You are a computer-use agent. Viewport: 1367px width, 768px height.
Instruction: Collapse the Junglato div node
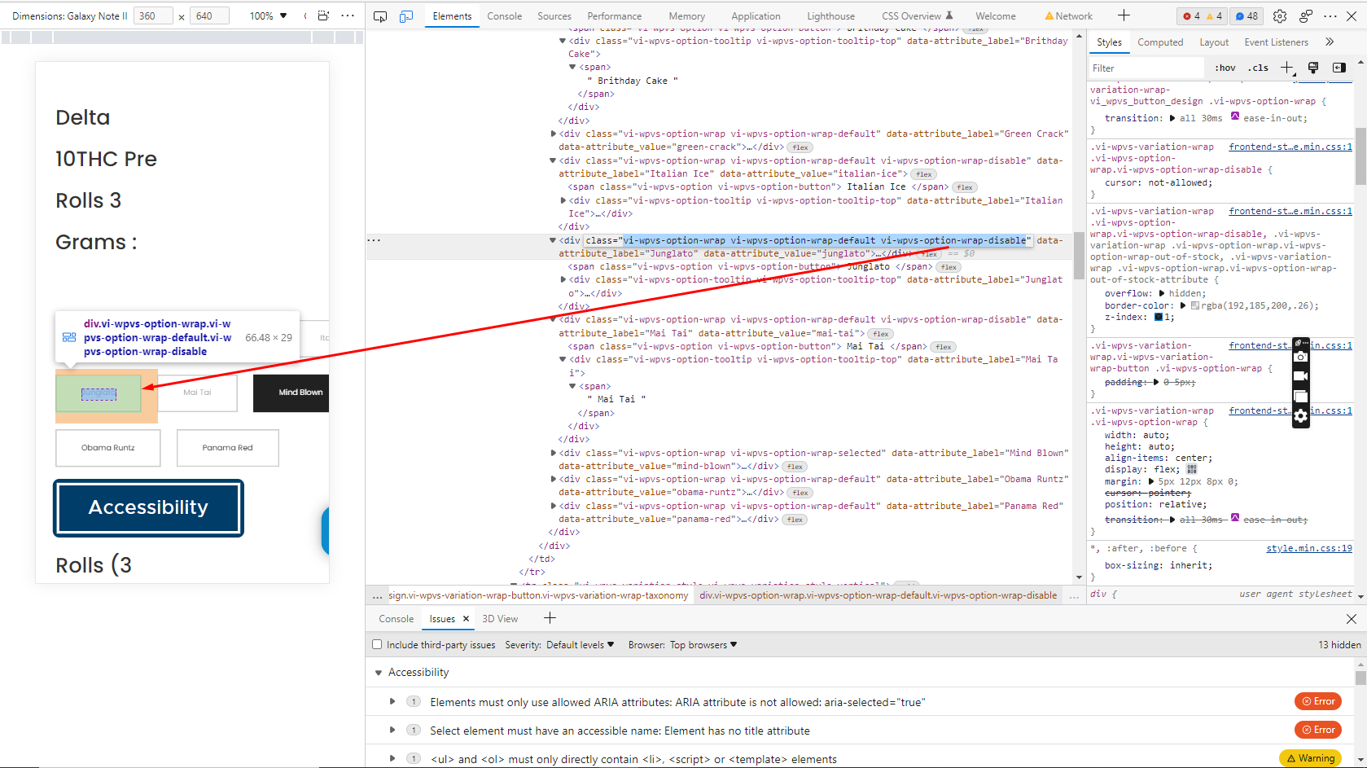pos(553,240)
